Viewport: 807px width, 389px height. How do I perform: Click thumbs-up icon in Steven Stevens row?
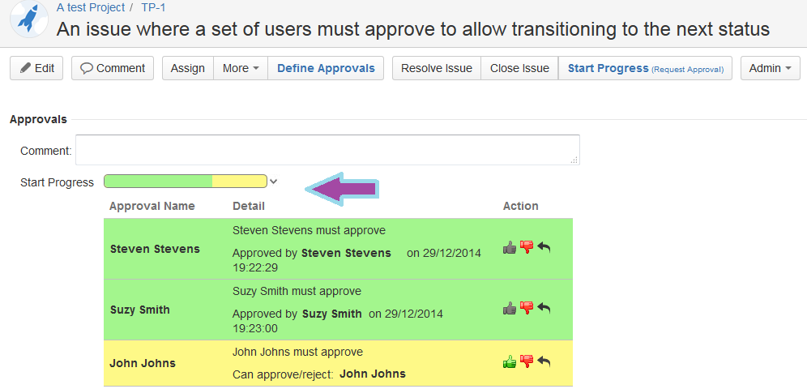[x=509, y=248]
